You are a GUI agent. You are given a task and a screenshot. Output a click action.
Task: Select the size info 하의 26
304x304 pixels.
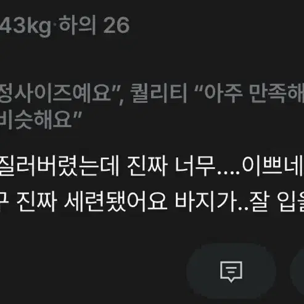(x=94, y=26)
